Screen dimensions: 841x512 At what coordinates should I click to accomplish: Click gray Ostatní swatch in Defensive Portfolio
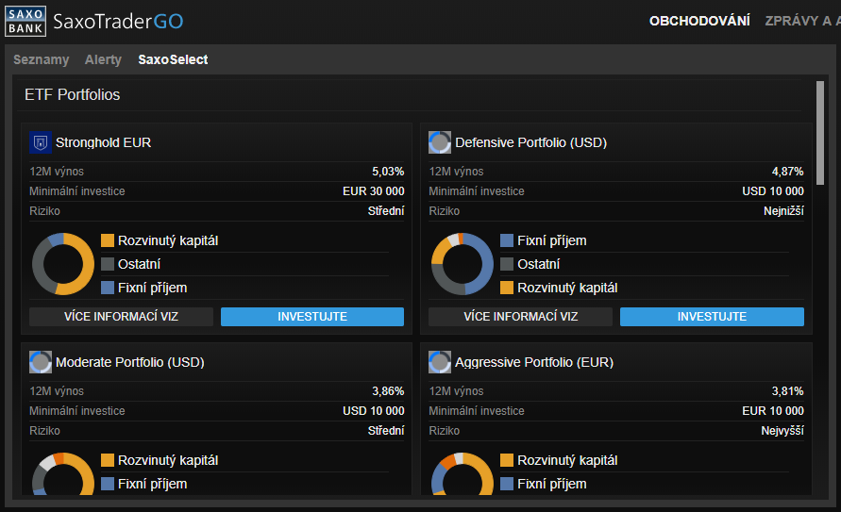[x=507, y=264]
